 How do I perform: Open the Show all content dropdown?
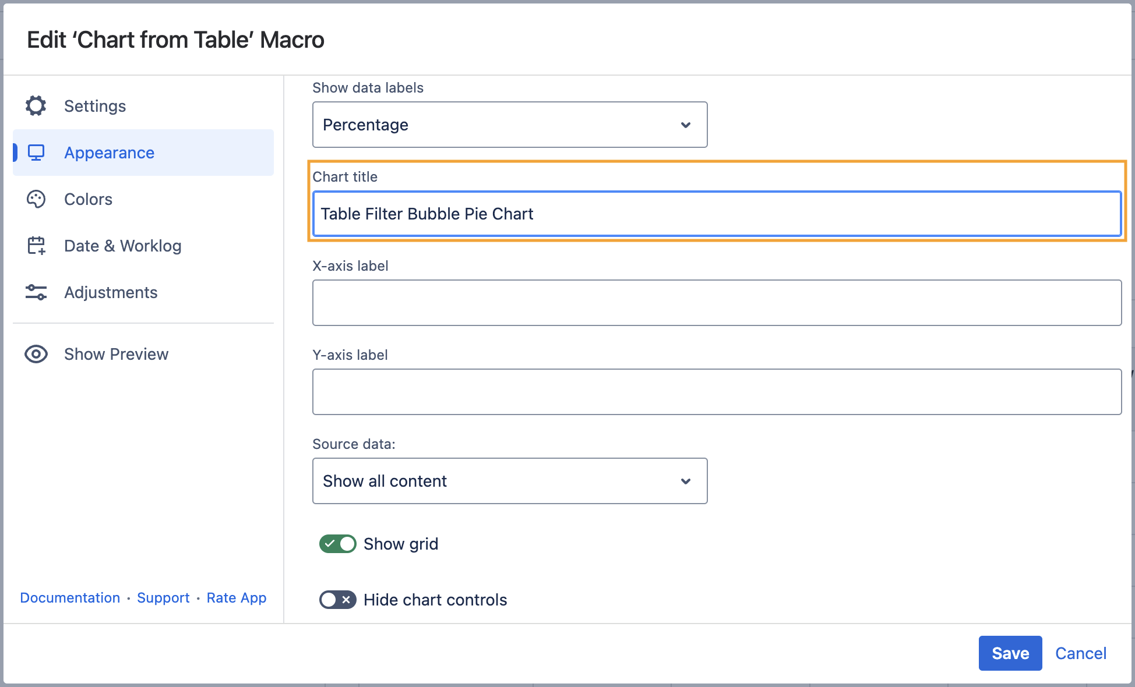coord(509,481)
